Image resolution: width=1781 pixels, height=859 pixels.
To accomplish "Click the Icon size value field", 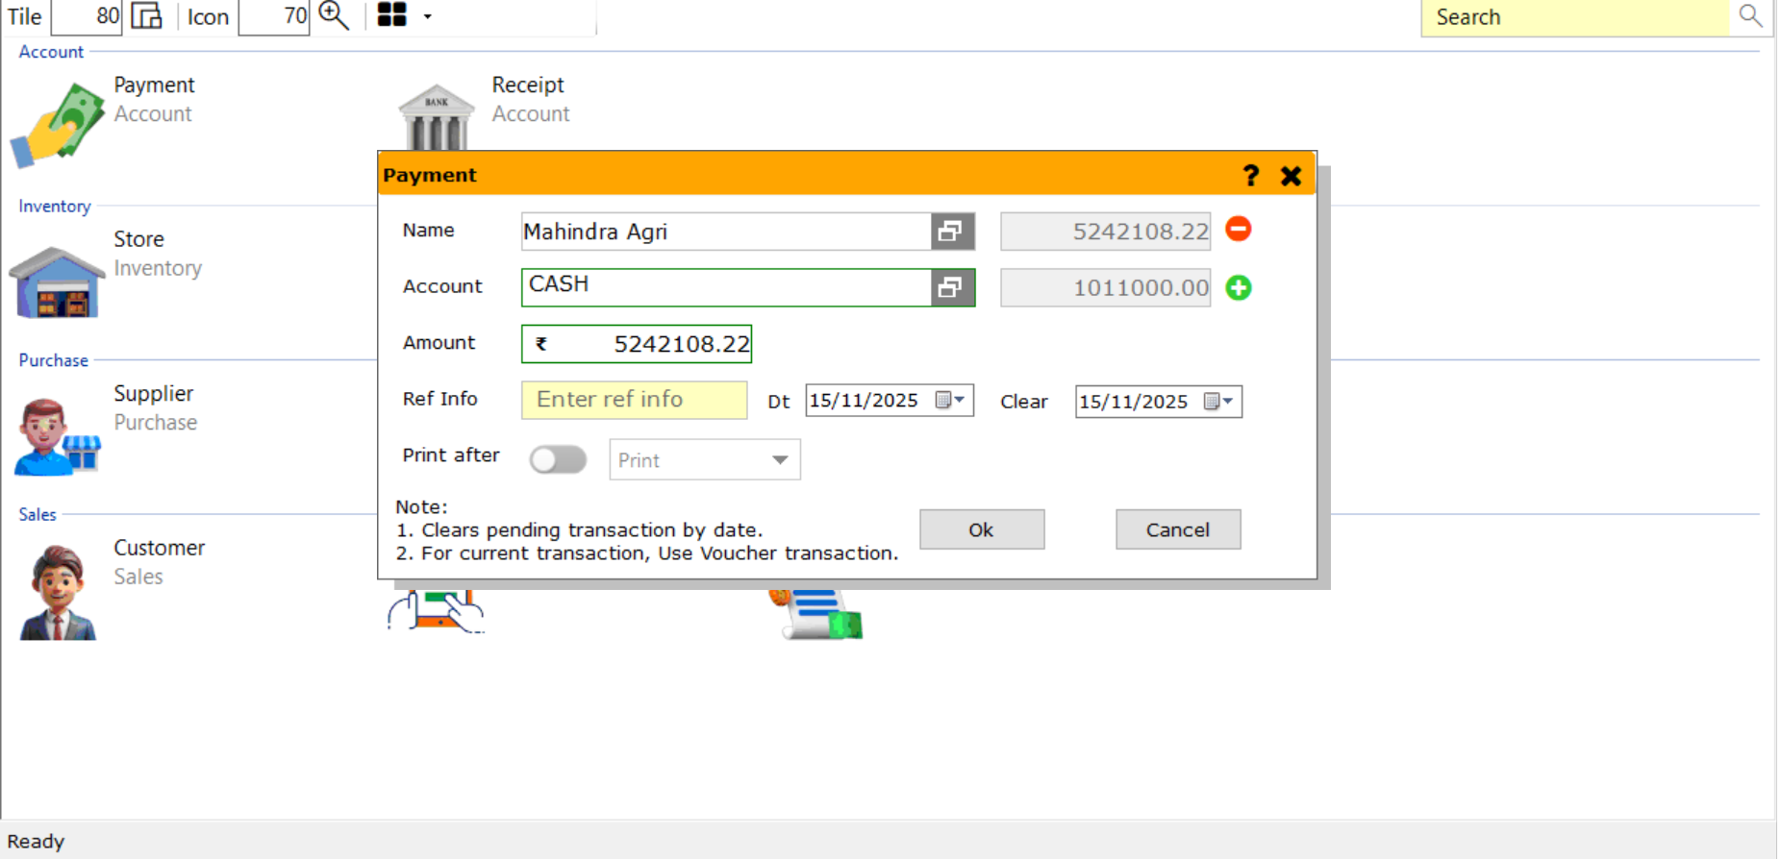I will [274, 16].
